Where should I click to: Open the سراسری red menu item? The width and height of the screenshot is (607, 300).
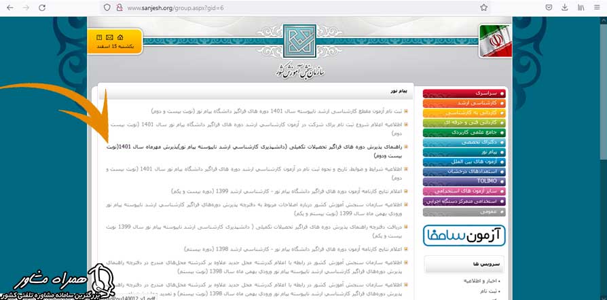click(x=464, y=94)
